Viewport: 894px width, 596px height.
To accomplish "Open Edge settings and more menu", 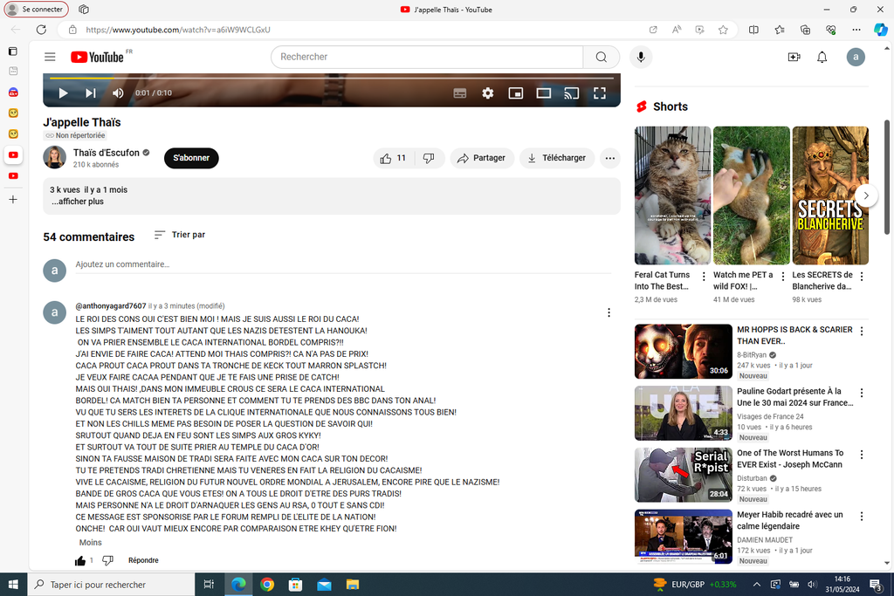I will pyautogui.click(x=856, y=30).
